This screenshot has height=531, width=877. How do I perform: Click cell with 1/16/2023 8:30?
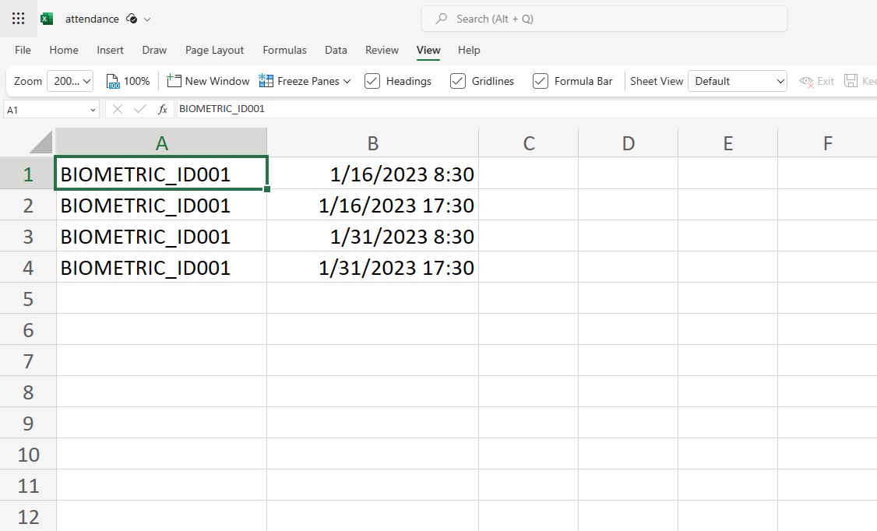pos(373,174)
